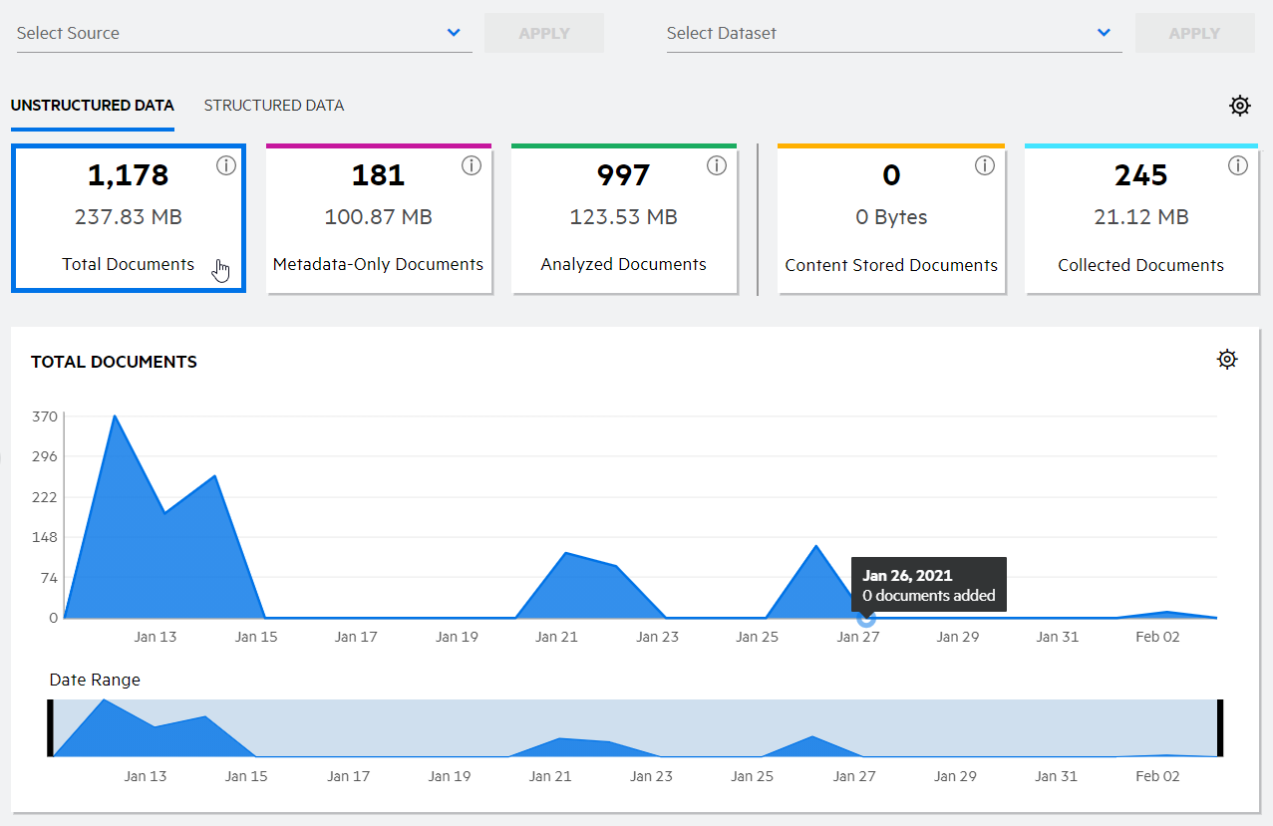The image size is (1273, 826).
Task: Click info icon on Metadata-Only Documents card
Action: [x=472, y=166]
